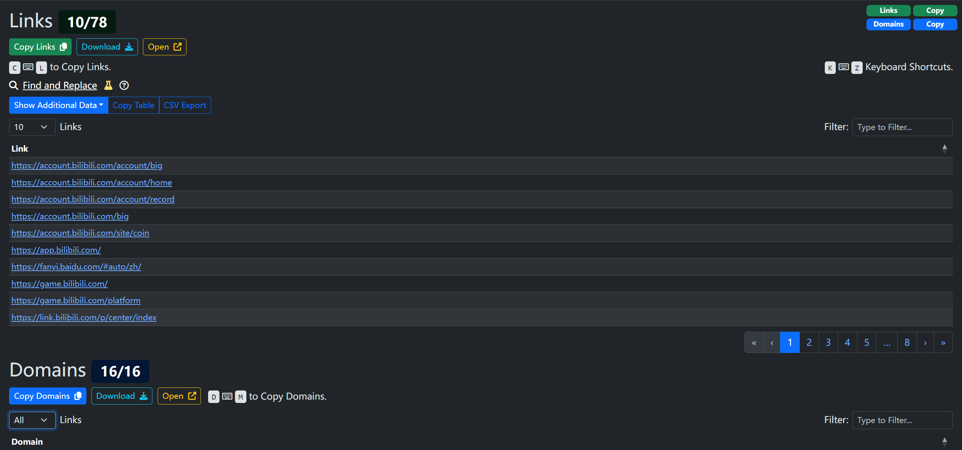962x450 pixels.
Task: Click the flask experimental icon
Action: (108, 85)
